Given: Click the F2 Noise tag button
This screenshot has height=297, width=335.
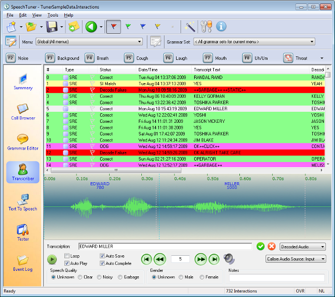Looking at the screenshot, I should click(17, 58).
